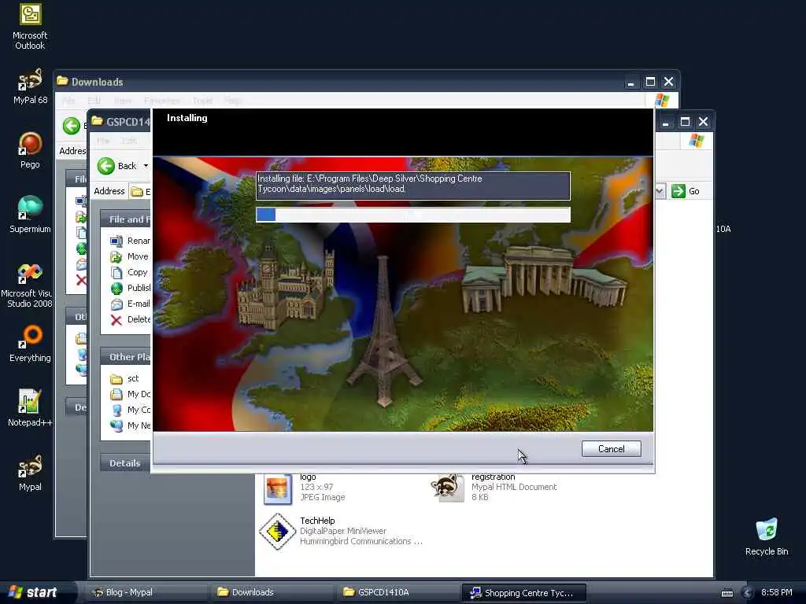The height and width of the screenshot is (604, 806).
Task: Click the keyboard icon in system tray
Action: [727, 593]
